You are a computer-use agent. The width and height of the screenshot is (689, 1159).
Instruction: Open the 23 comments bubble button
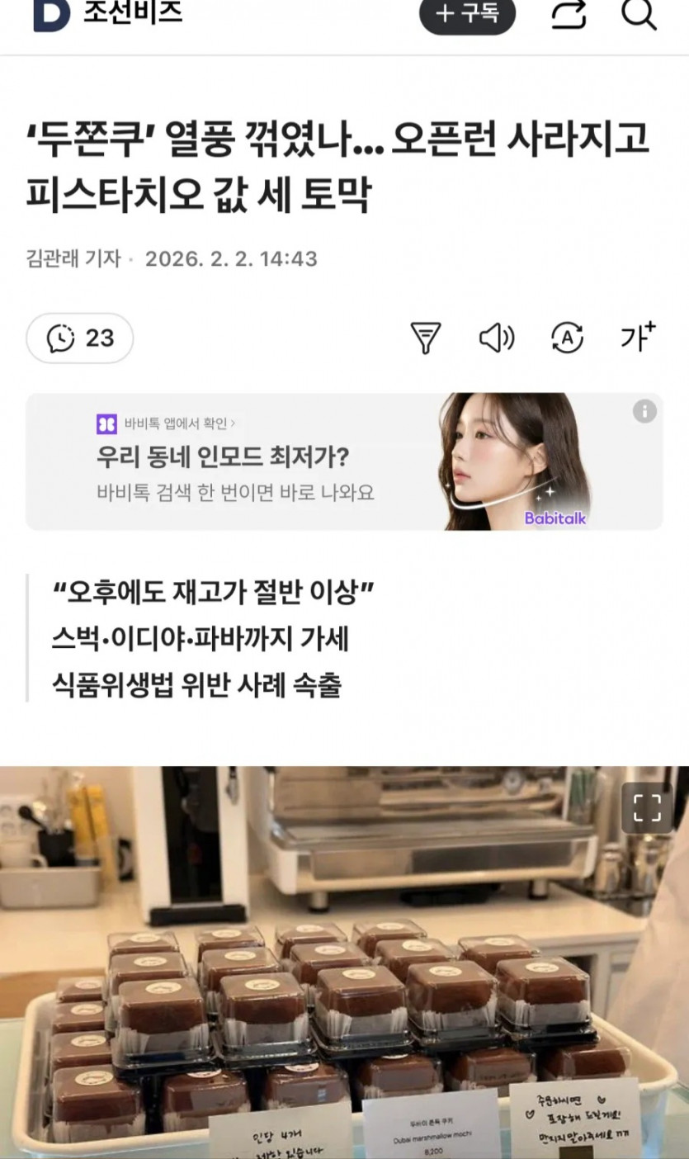pyautogui.click(x=80, y=338)
